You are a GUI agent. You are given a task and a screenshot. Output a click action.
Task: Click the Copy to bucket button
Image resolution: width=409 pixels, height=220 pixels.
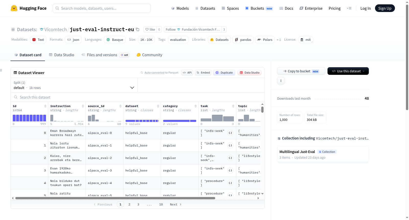click(x=301, y=71)
